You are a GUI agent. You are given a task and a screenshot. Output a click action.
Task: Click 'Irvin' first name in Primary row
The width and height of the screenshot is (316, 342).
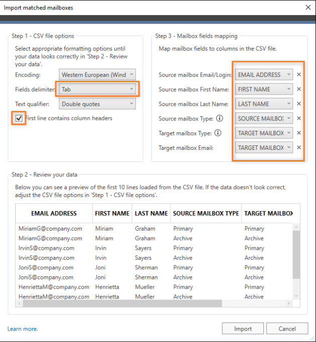[101, 248]
